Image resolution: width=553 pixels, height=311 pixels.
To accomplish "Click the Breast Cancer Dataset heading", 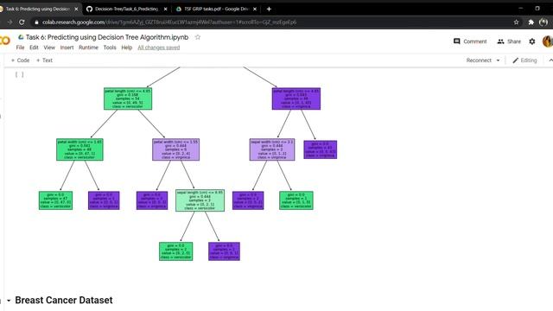I will [x=64, y=300].
